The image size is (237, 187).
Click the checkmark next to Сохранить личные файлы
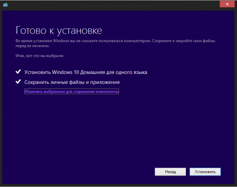point(18,81)
